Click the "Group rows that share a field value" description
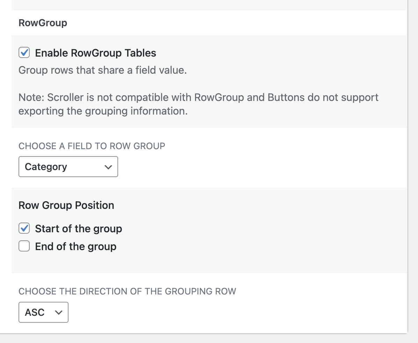The image size is (418, 343). (x=102, y=70)
